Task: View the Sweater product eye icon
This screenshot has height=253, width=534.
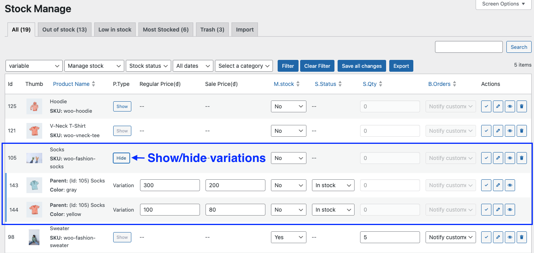Action: click(x=510, y=237)
